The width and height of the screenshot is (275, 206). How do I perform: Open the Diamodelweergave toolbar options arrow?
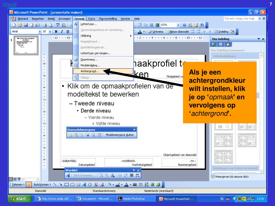(134, 130)
